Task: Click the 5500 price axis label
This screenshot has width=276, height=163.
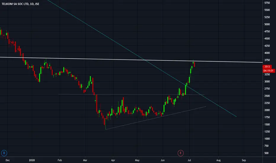Action: click(x=267, y=10)
